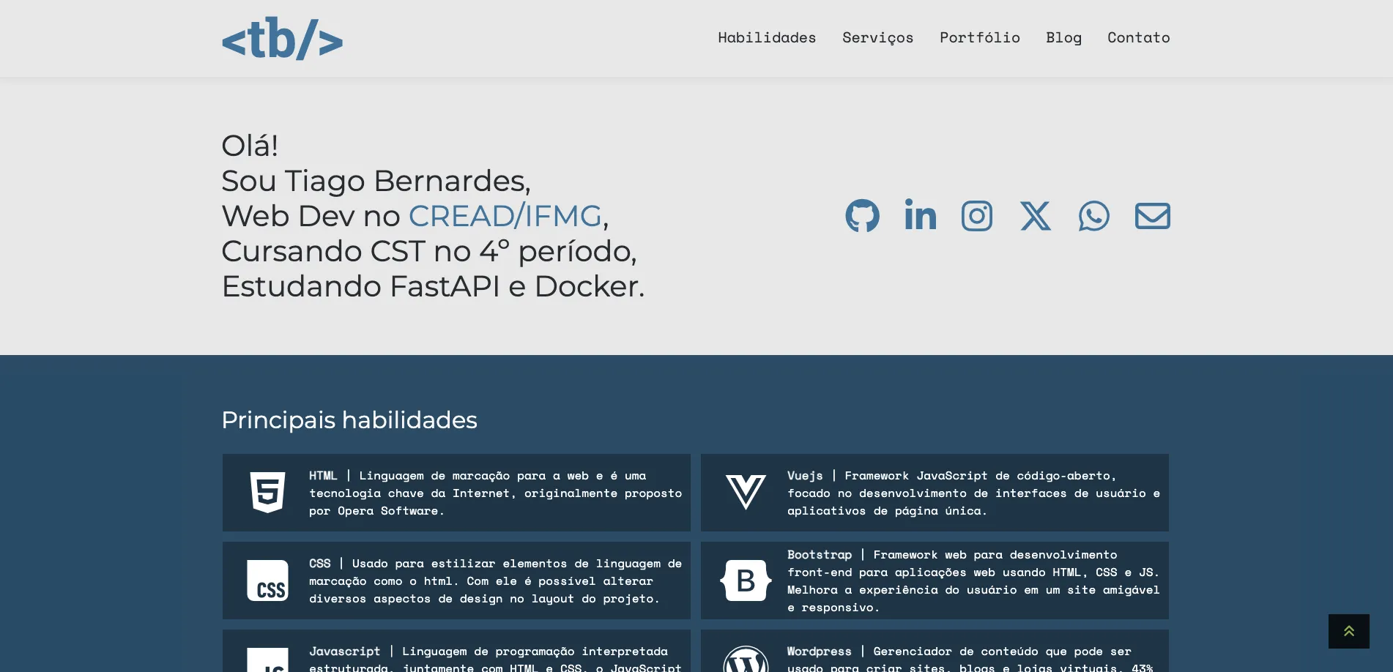Click the Bootstrap B logo icon
This screenshot has width=1393, height=672.
[x=746, y=580]
